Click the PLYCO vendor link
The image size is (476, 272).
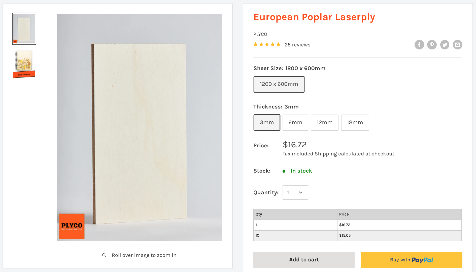click(x=260, y=34)
